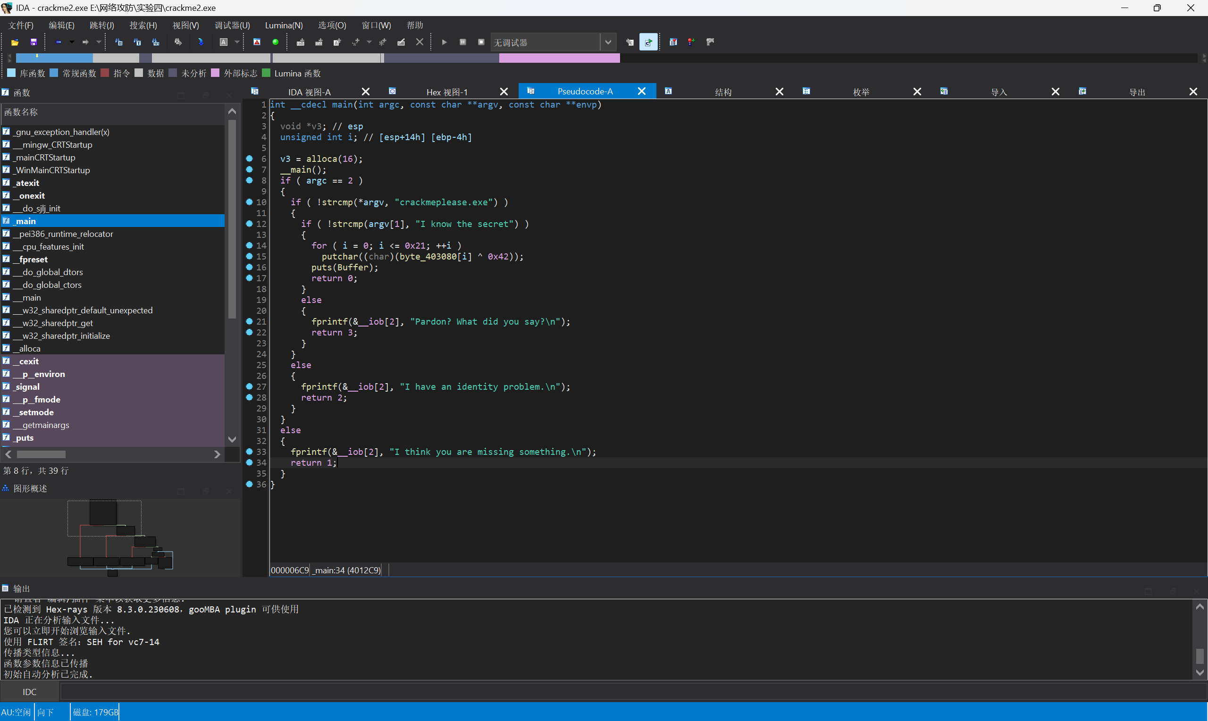Toggle breakpoint dot on line 27
Viewport: 1208px width, 721px height.
click(249, 386)
